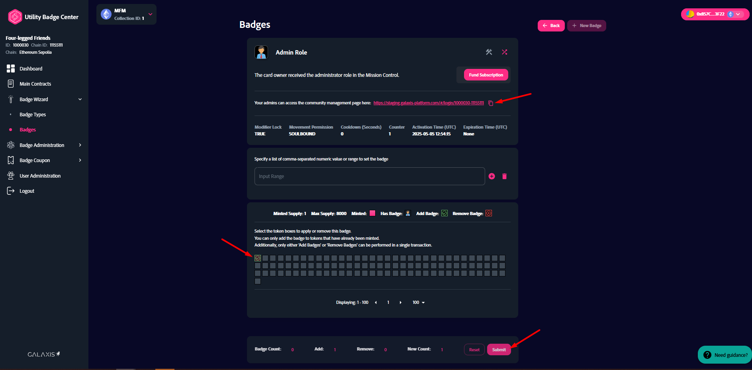Uncheck the first selected token box

coord(258,258)
